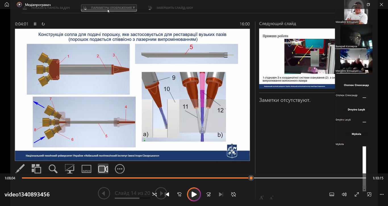Select participant tile Ототюк Олександр

(356, 85)
